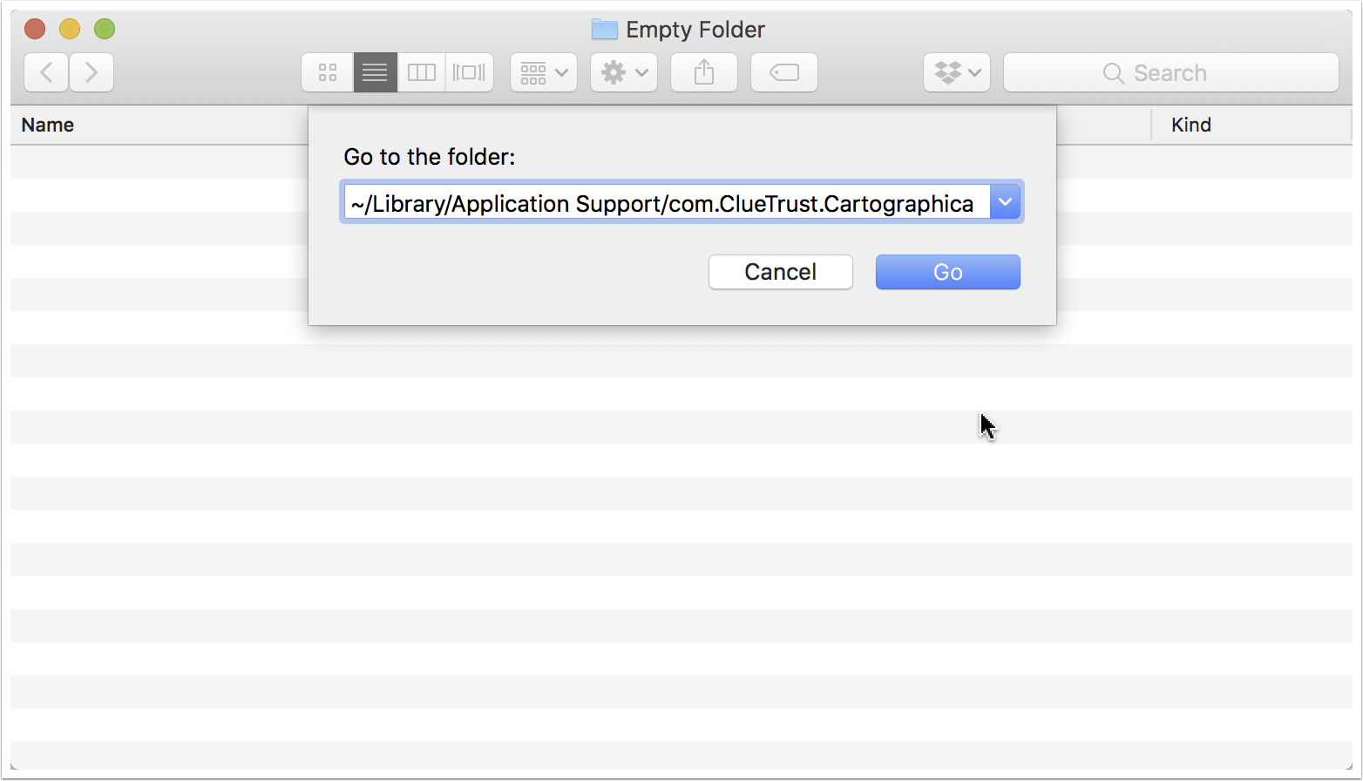
Task: Sort by Kind column header
Action: tap(1191, 125)
